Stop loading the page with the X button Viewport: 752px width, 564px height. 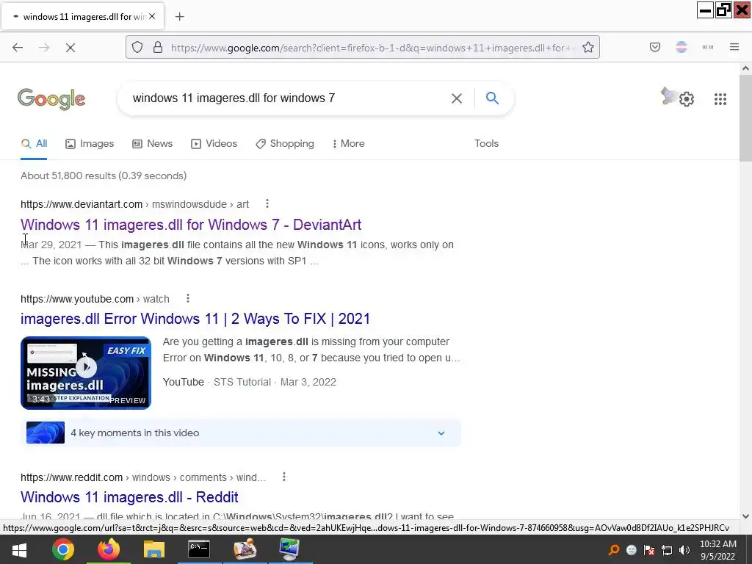(x=70, y=48)
